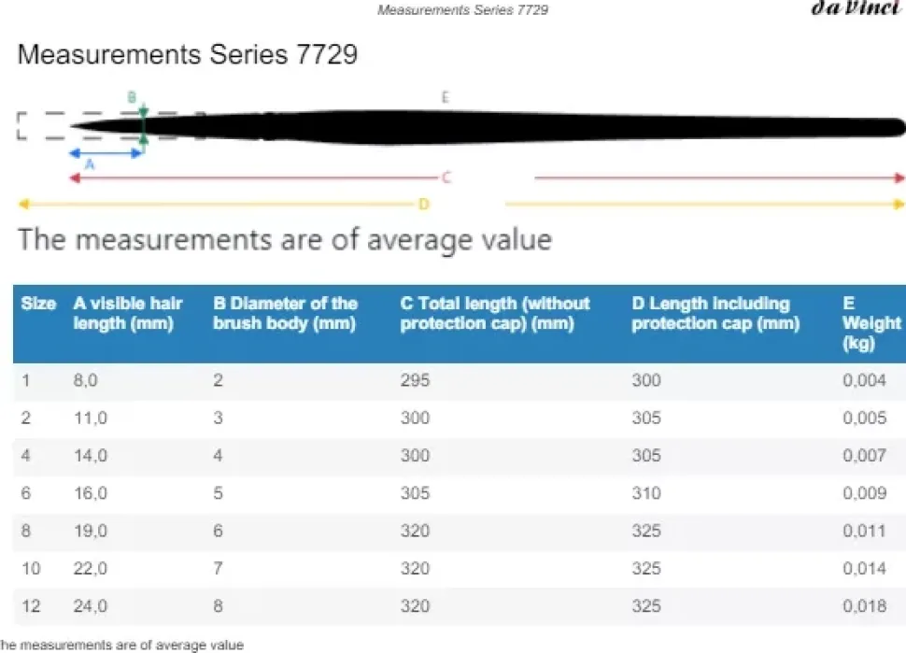Click the dashed protection cap outline
The image size is (906, 653).
point(110,126)
